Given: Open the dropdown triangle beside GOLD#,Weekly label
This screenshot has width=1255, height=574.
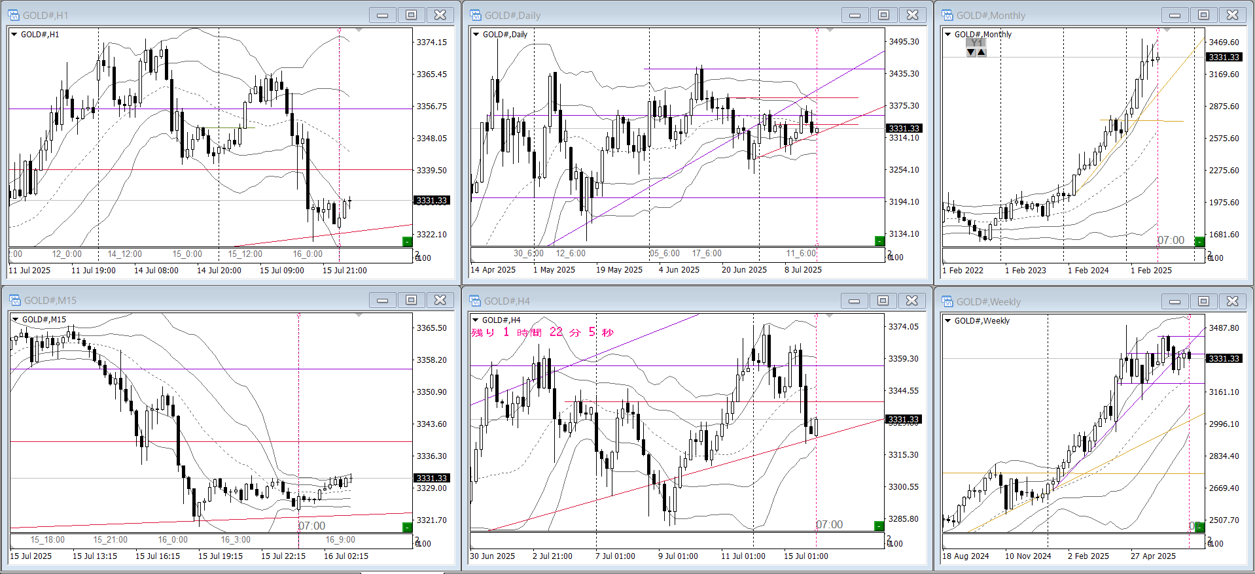Looking at the screenshot, I should point(947,321).
